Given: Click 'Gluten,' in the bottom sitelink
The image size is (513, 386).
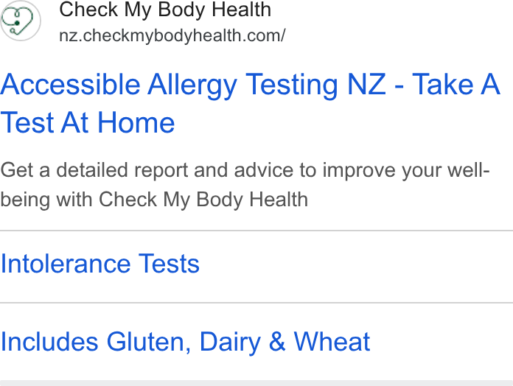Looking at the screenshot, I should click(149, 342).
